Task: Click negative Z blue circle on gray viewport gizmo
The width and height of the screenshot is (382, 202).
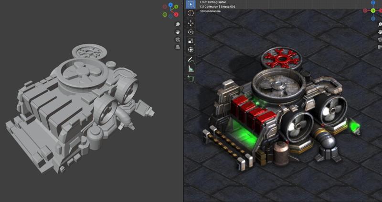Action: pos(170,16)
